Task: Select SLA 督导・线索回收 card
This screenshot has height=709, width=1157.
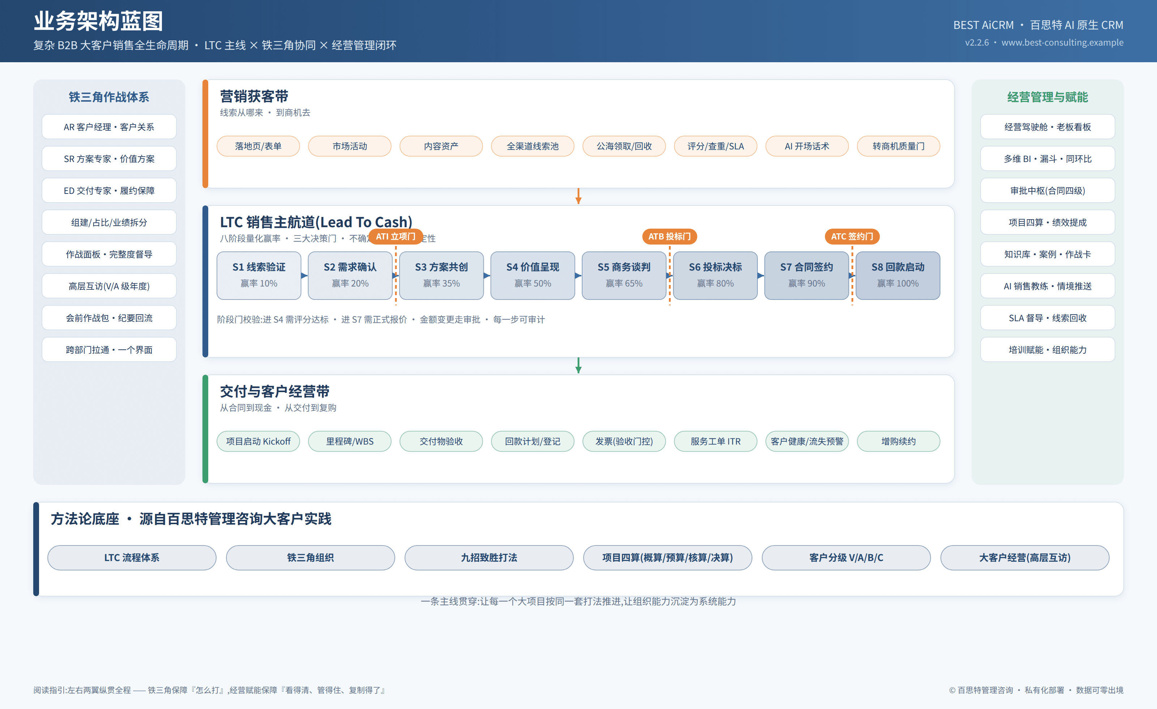Action: pyautogui.click(x=1047, y=318)
